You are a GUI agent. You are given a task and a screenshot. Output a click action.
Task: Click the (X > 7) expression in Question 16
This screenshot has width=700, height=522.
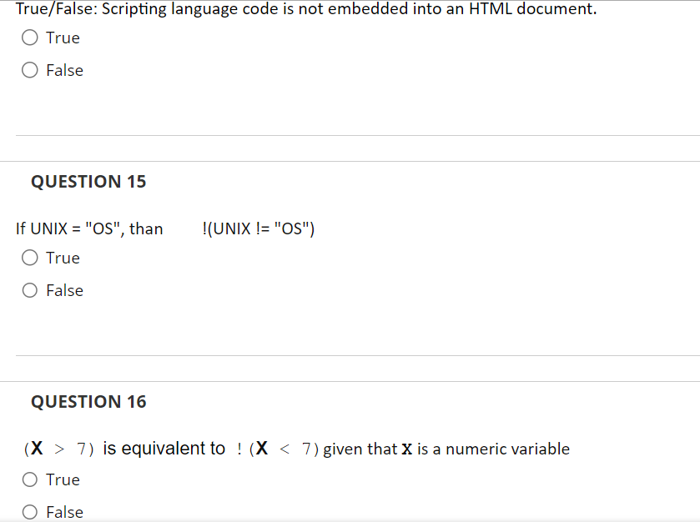click(56, 448)
